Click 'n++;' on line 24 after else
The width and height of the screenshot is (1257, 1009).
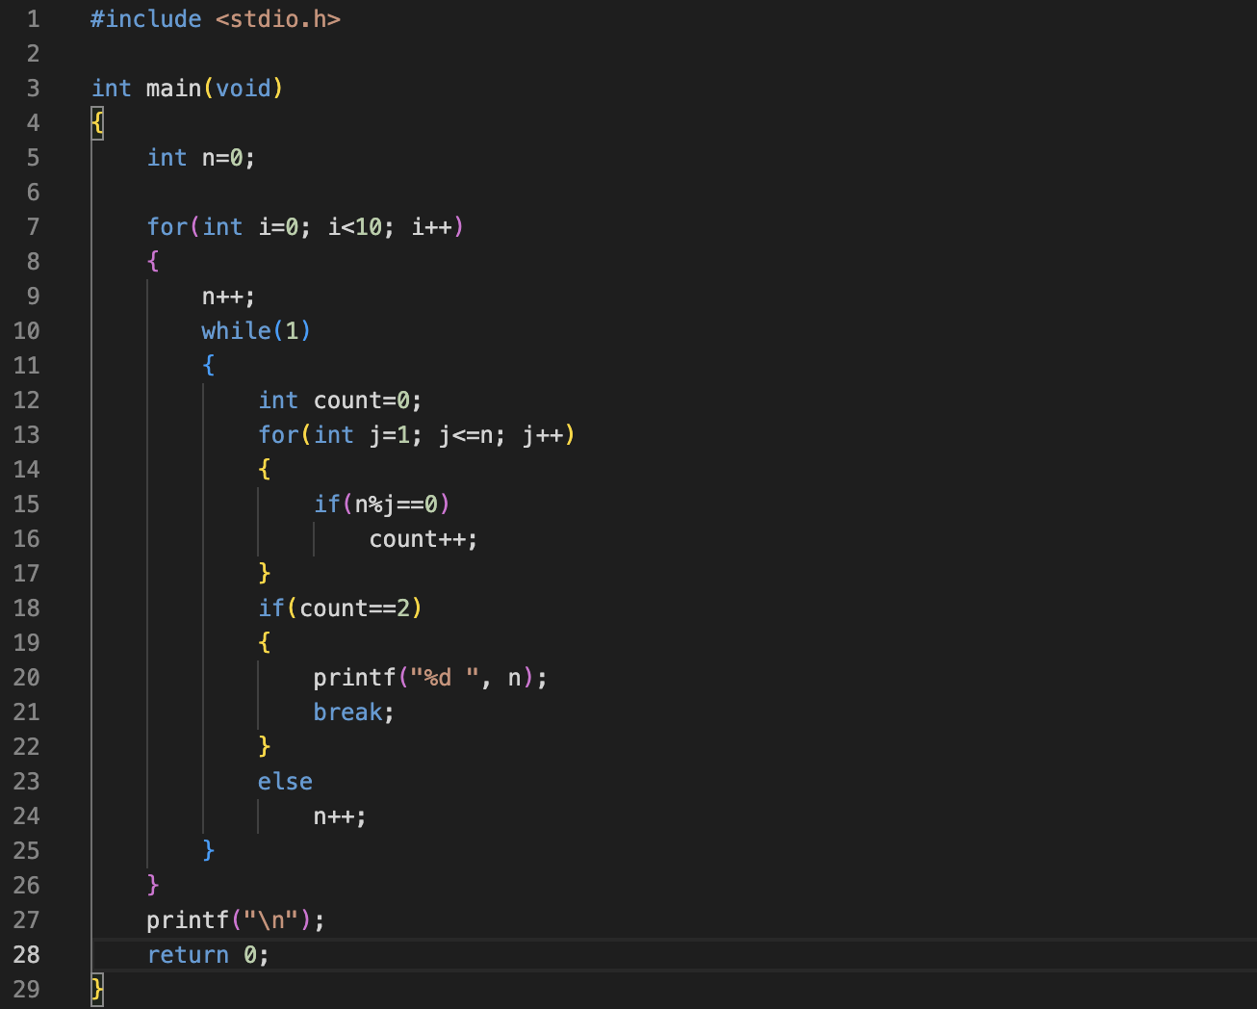[340, 816]
